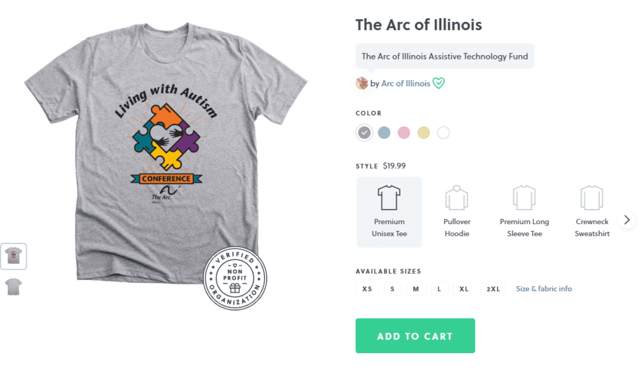View the shirt back thumbnail

click(14, 287)
